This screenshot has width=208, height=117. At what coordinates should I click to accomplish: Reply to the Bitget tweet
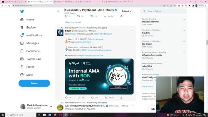click(66, 97)
